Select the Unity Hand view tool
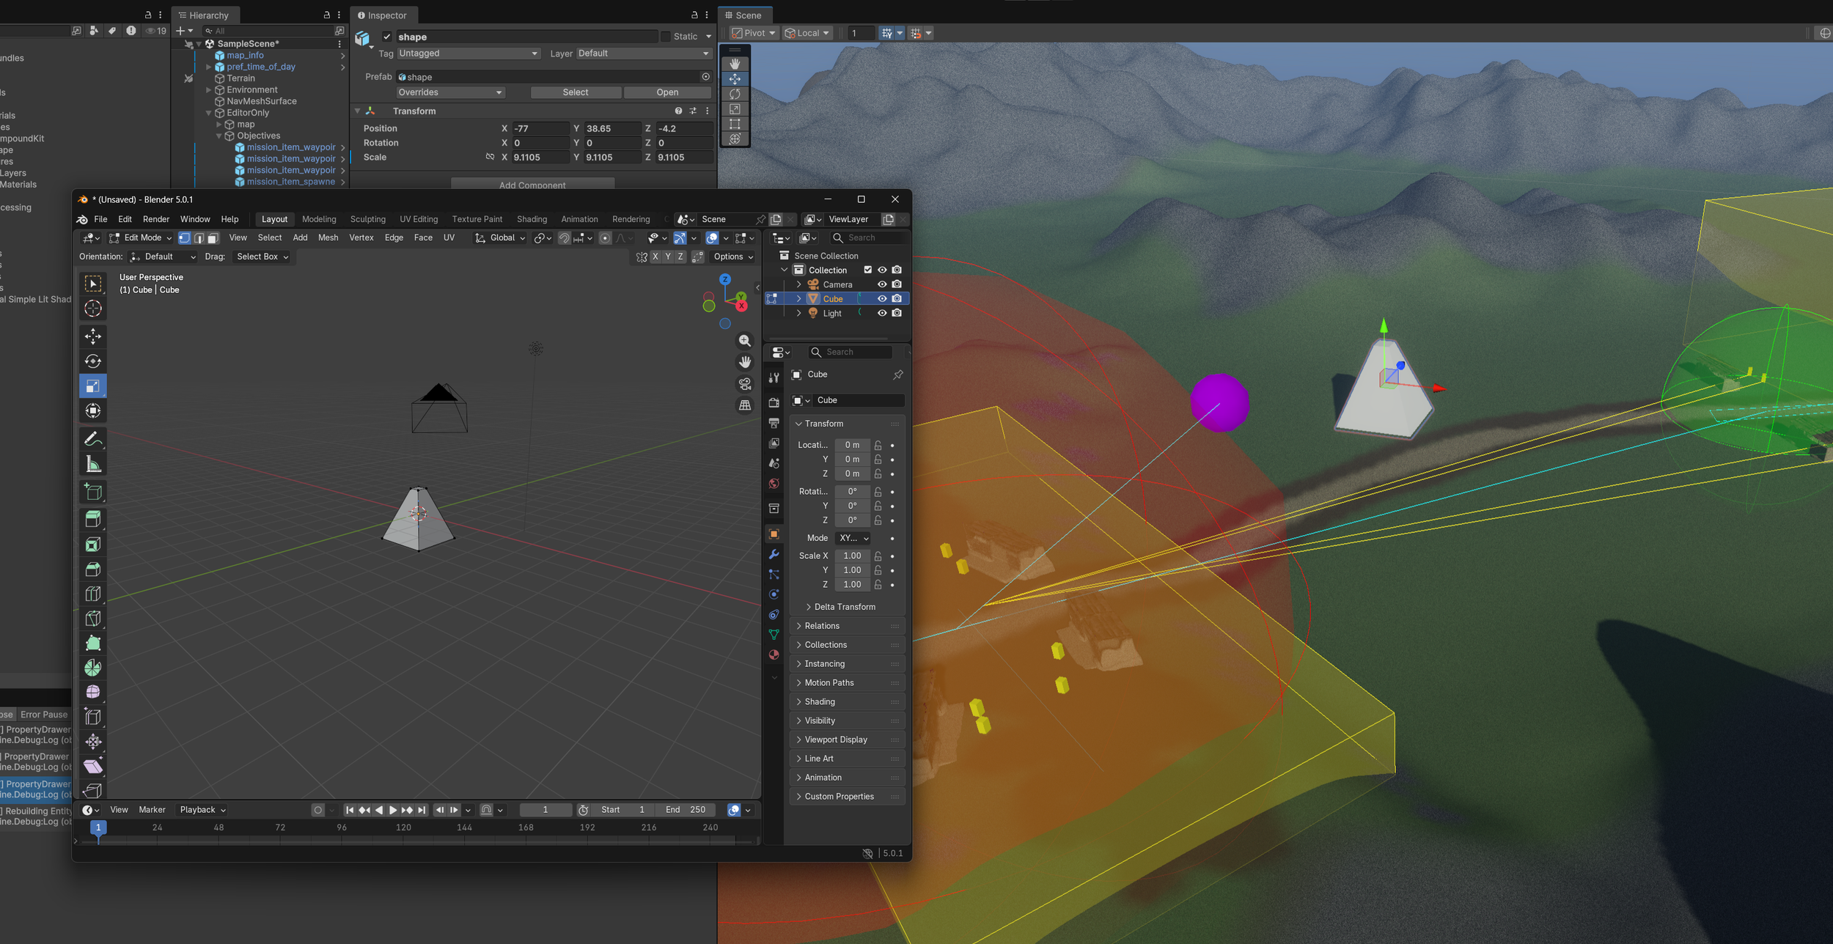Image resolution: width=1833 pixels, height=944 pixels. click(x=735, y=64)
